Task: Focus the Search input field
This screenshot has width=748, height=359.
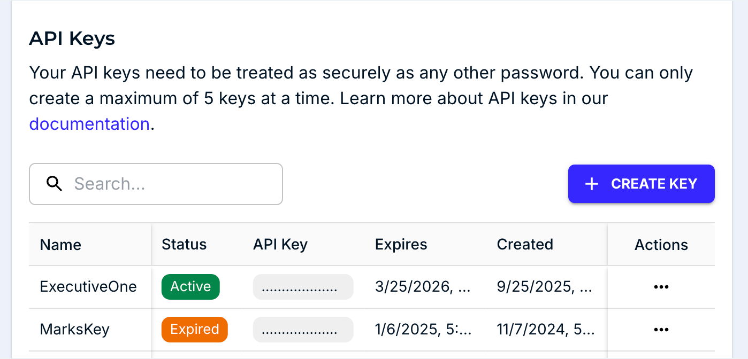Action: (x=171, y=184)
